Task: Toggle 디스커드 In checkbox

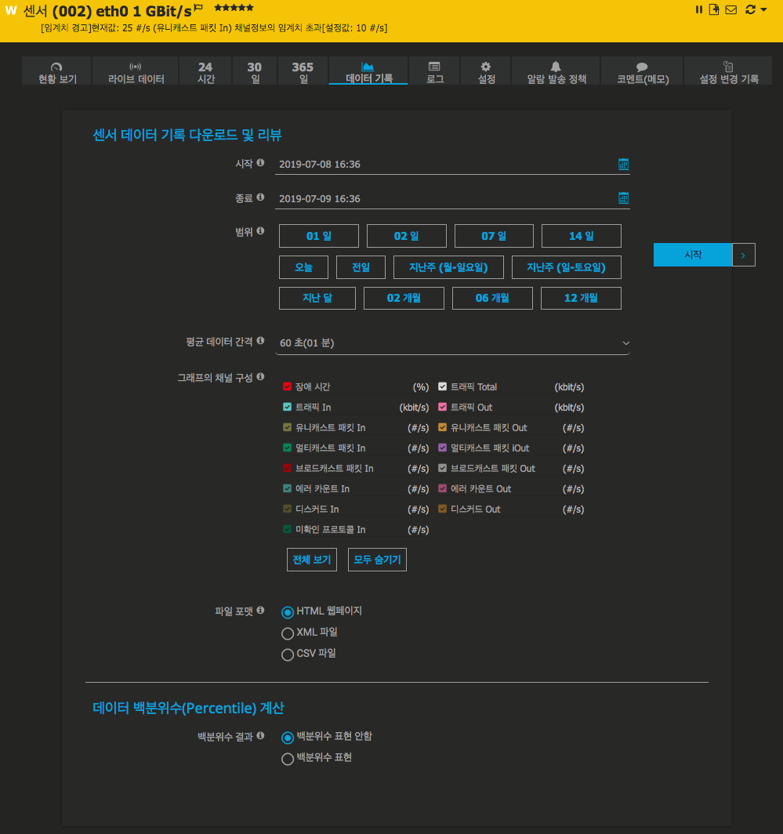Action: tap(287, 509)
